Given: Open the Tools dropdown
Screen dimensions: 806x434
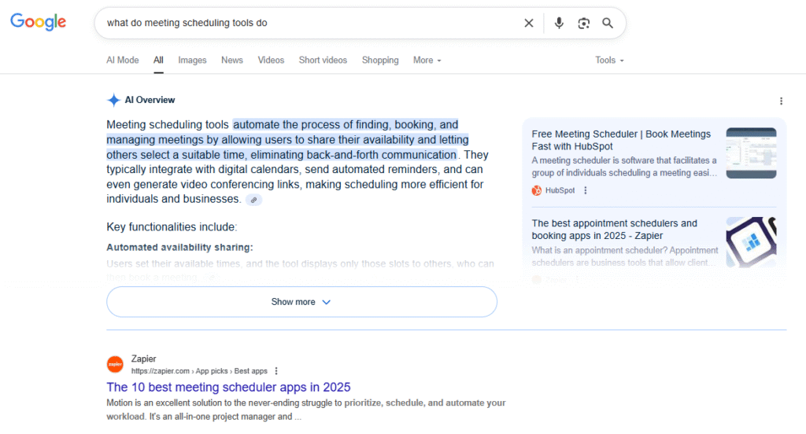Looking at the screenshot, I should pyautogui.click(x=609, y=61).
